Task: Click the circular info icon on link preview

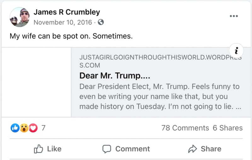Action: tap(236, 50)
